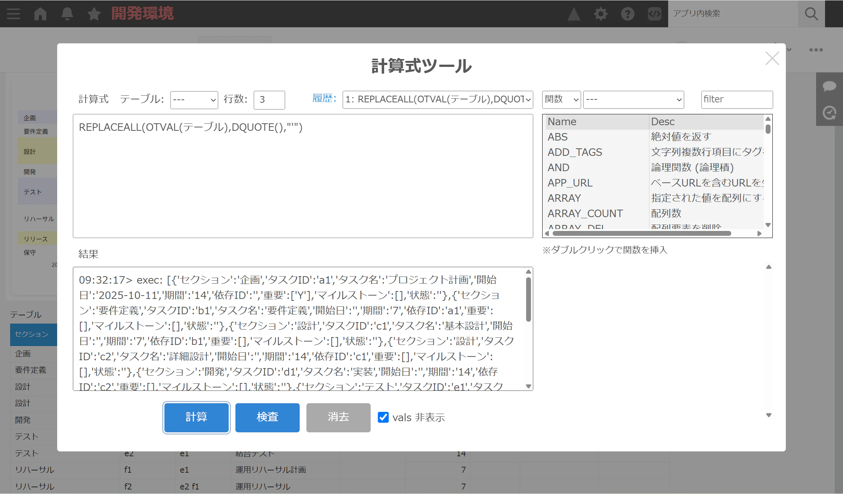Viewport: 843px width, 494px height.
Task: Click the function filter field
Action: coord(737,100)
